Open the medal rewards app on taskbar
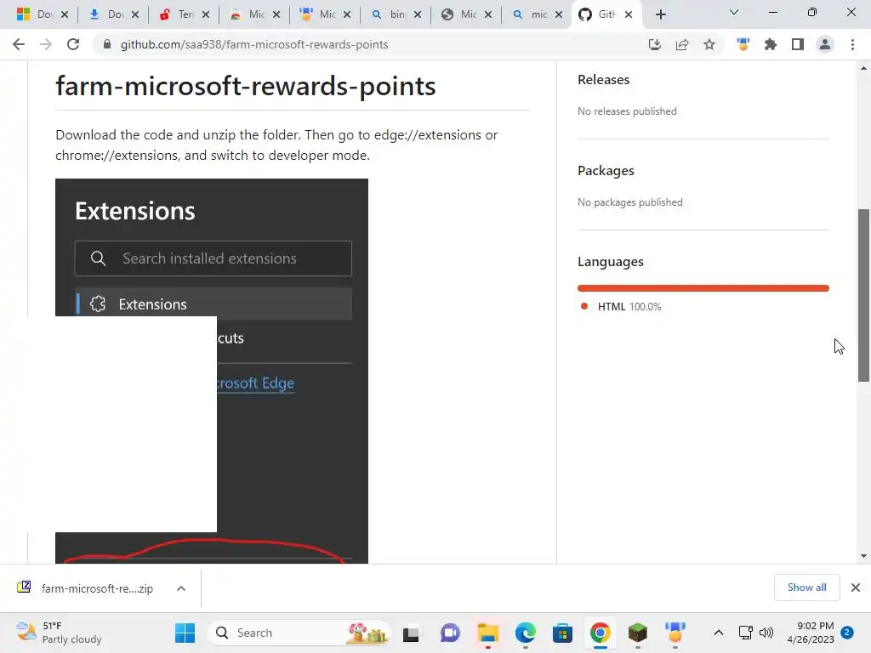 click(x=675, y=633)
